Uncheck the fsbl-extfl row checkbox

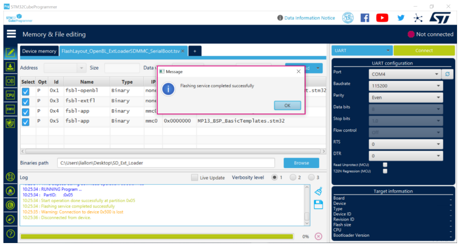pos(26,102)
